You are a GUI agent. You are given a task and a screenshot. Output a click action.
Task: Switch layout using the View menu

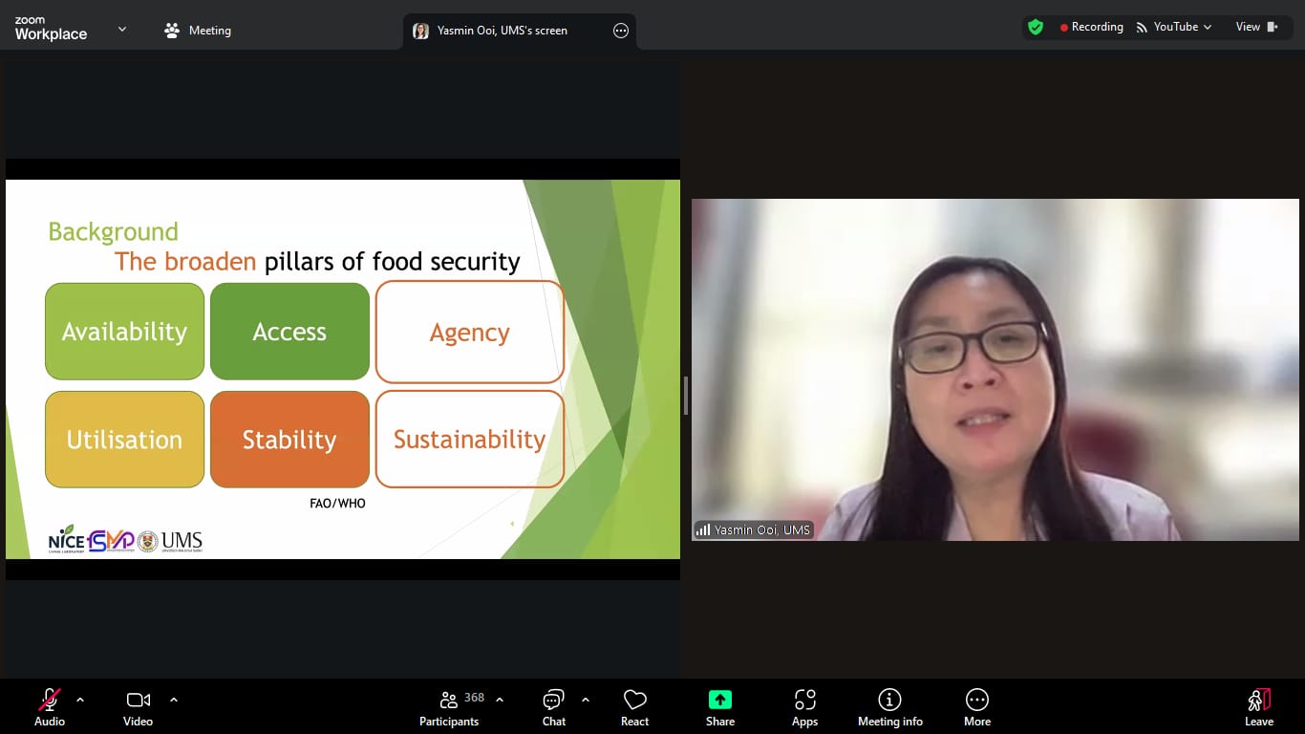1256,27
